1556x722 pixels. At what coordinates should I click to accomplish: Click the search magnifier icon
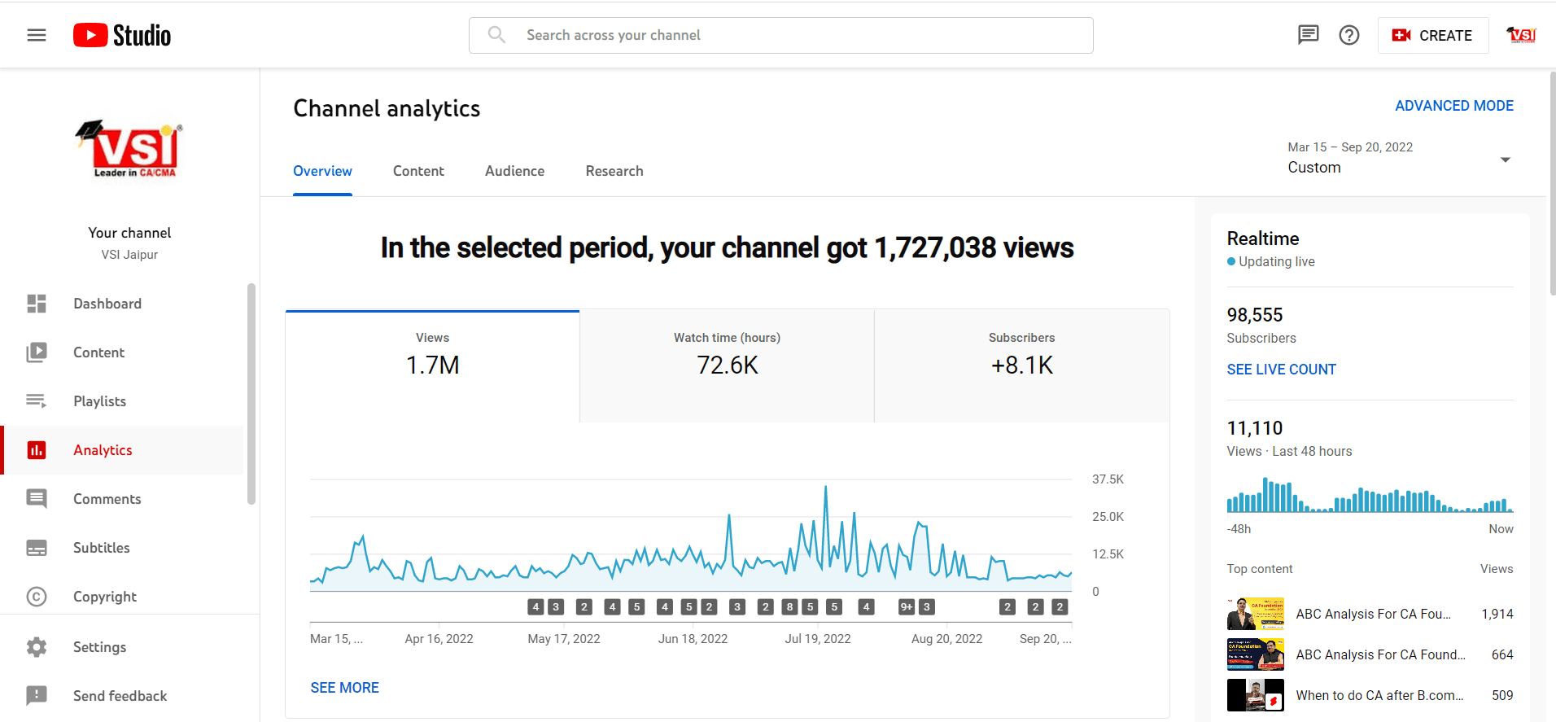496,35
